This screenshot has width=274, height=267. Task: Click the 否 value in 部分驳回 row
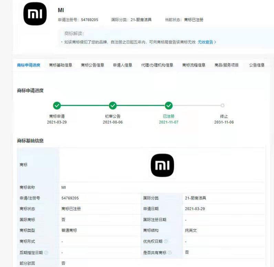tap(63, 263)
